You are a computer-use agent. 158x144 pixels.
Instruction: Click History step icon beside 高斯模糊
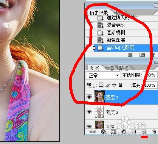pyautogui.click(x=101, y=33)
